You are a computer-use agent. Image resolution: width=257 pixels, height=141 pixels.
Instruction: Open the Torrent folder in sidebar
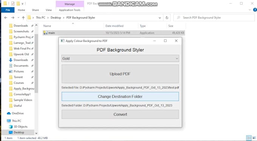tap(18, 77)
